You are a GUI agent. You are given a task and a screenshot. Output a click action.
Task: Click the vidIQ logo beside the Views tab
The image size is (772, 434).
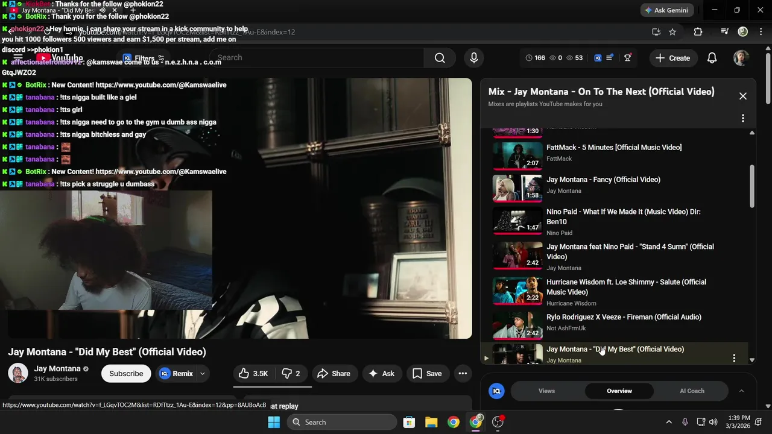496,391
